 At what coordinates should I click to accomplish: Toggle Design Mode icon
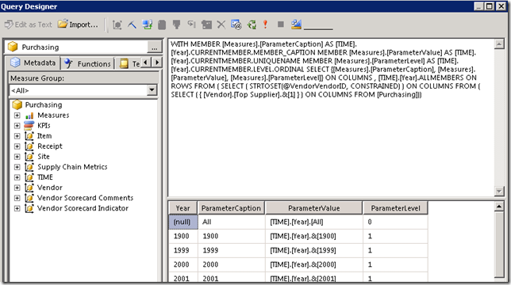296,25
